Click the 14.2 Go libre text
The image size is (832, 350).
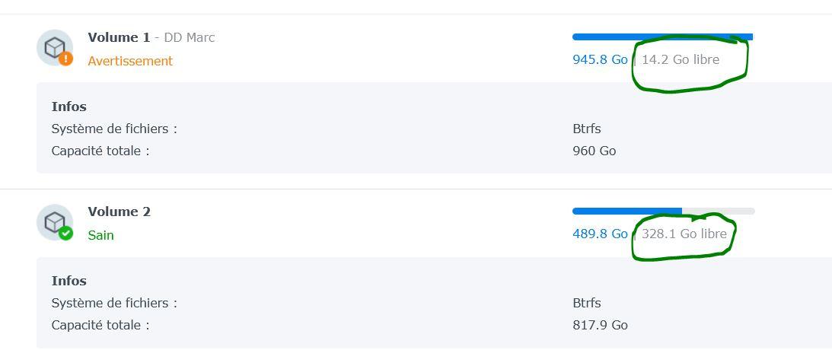(x=681, y=59)
